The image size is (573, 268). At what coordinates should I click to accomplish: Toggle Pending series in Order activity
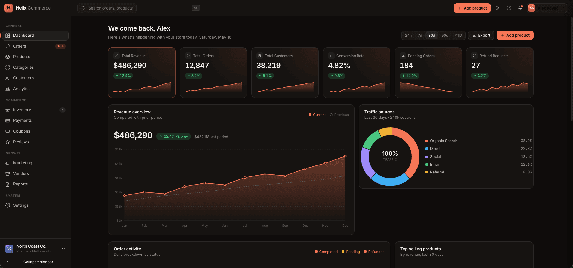(x=351, y=252)
